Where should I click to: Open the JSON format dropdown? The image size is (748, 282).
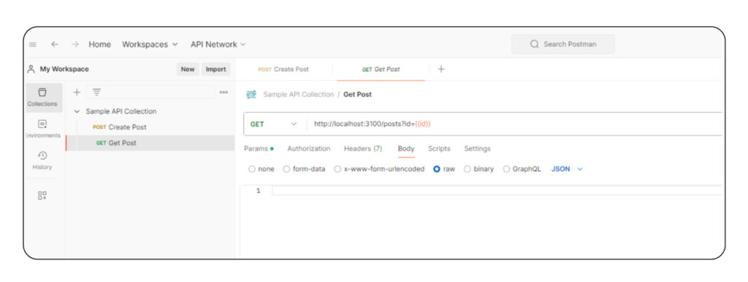click(x=567, y=169)
